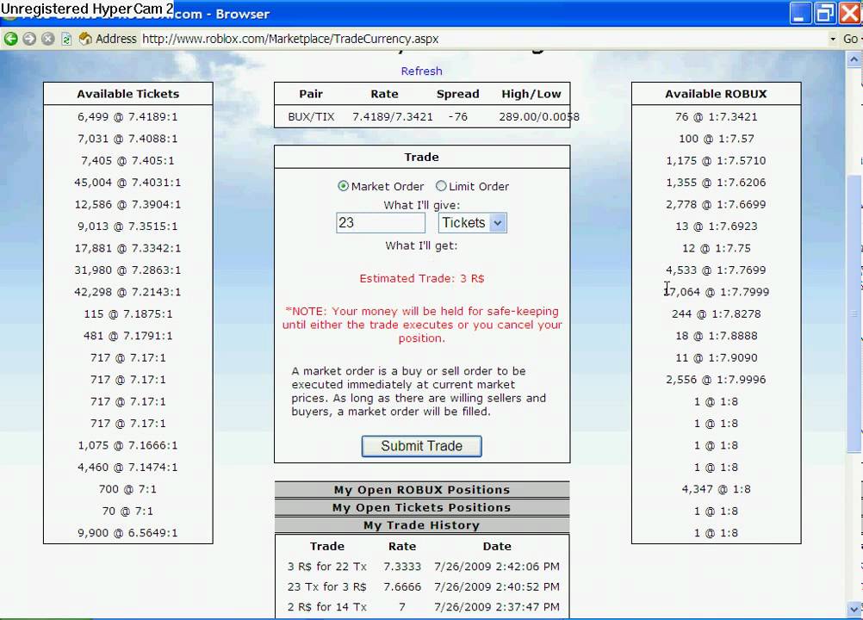863x620 pixels.
Task: Click the page Refresh icon in toolbar
Action: click(x=66, y=39)
